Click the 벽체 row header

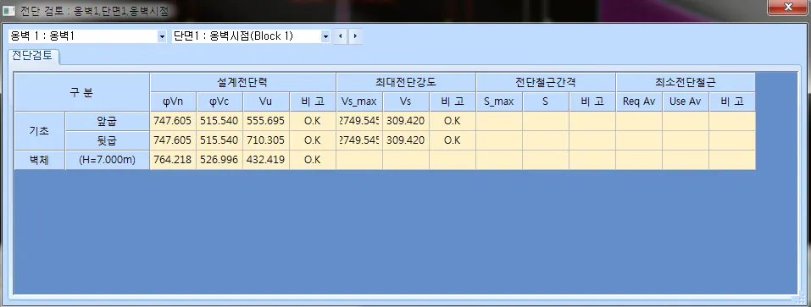(39, 160)
